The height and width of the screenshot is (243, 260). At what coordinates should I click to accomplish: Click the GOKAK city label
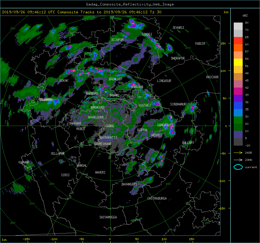(64, 80)
